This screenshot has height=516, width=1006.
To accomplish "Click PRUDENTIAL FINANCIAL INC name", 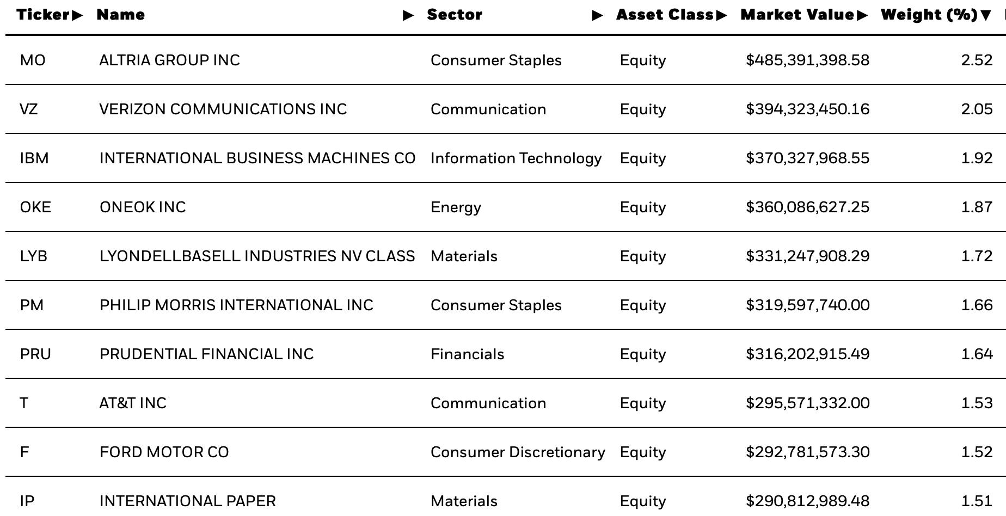I will click(x=206, y=354).
